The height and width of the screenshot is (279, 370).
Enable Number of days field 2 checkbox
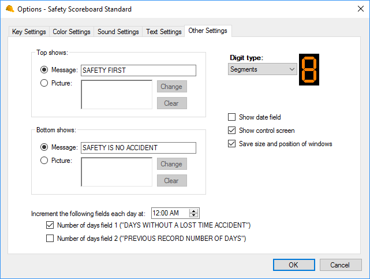[50, 239]
